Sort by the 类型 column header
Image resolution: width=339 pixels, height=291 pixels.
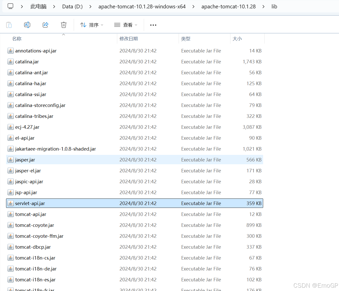click(186, 39)
